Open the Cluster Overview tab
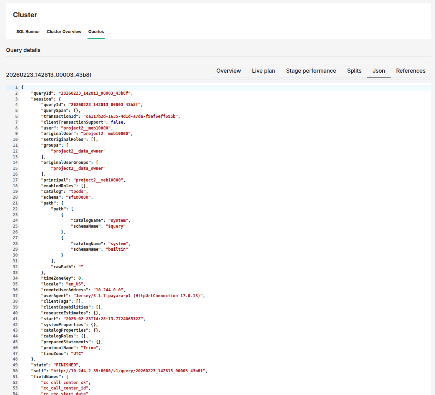 click(64, 31)
